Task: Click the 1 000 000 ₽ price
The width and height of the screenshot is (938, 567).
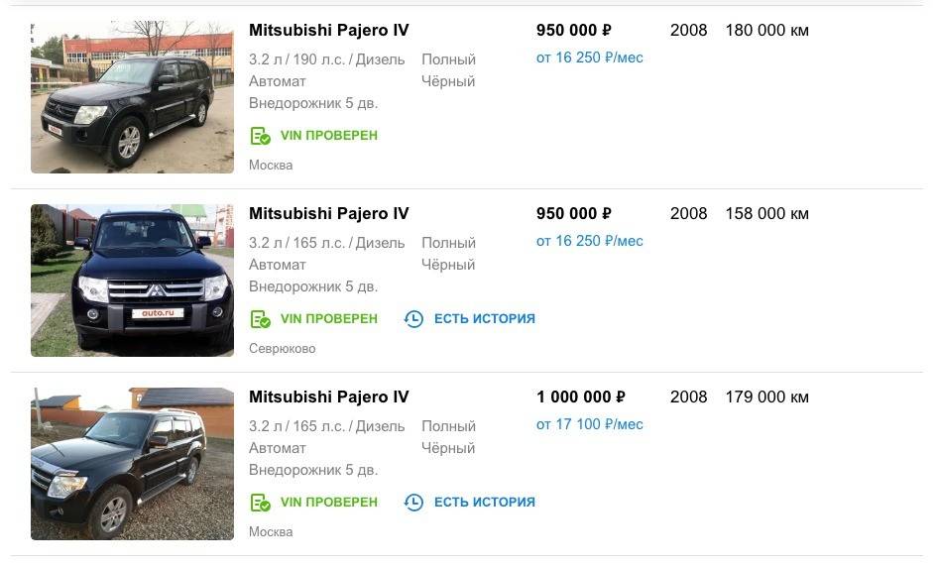Action: 580,397
